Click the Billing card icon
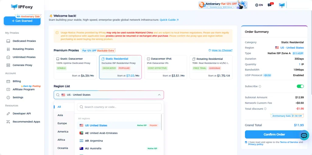Image resolution: width=312 pixels, height=155 pixels. (8, 81)
